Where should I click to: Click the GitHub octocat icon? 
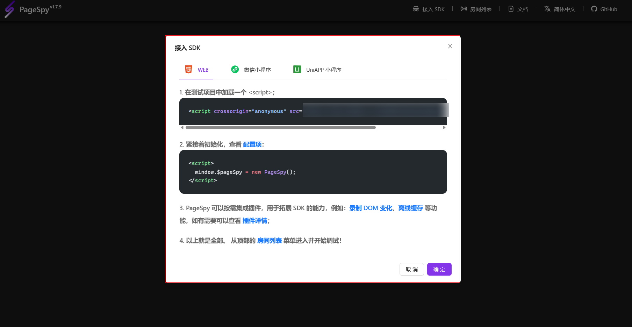click(x=594, y=9)
